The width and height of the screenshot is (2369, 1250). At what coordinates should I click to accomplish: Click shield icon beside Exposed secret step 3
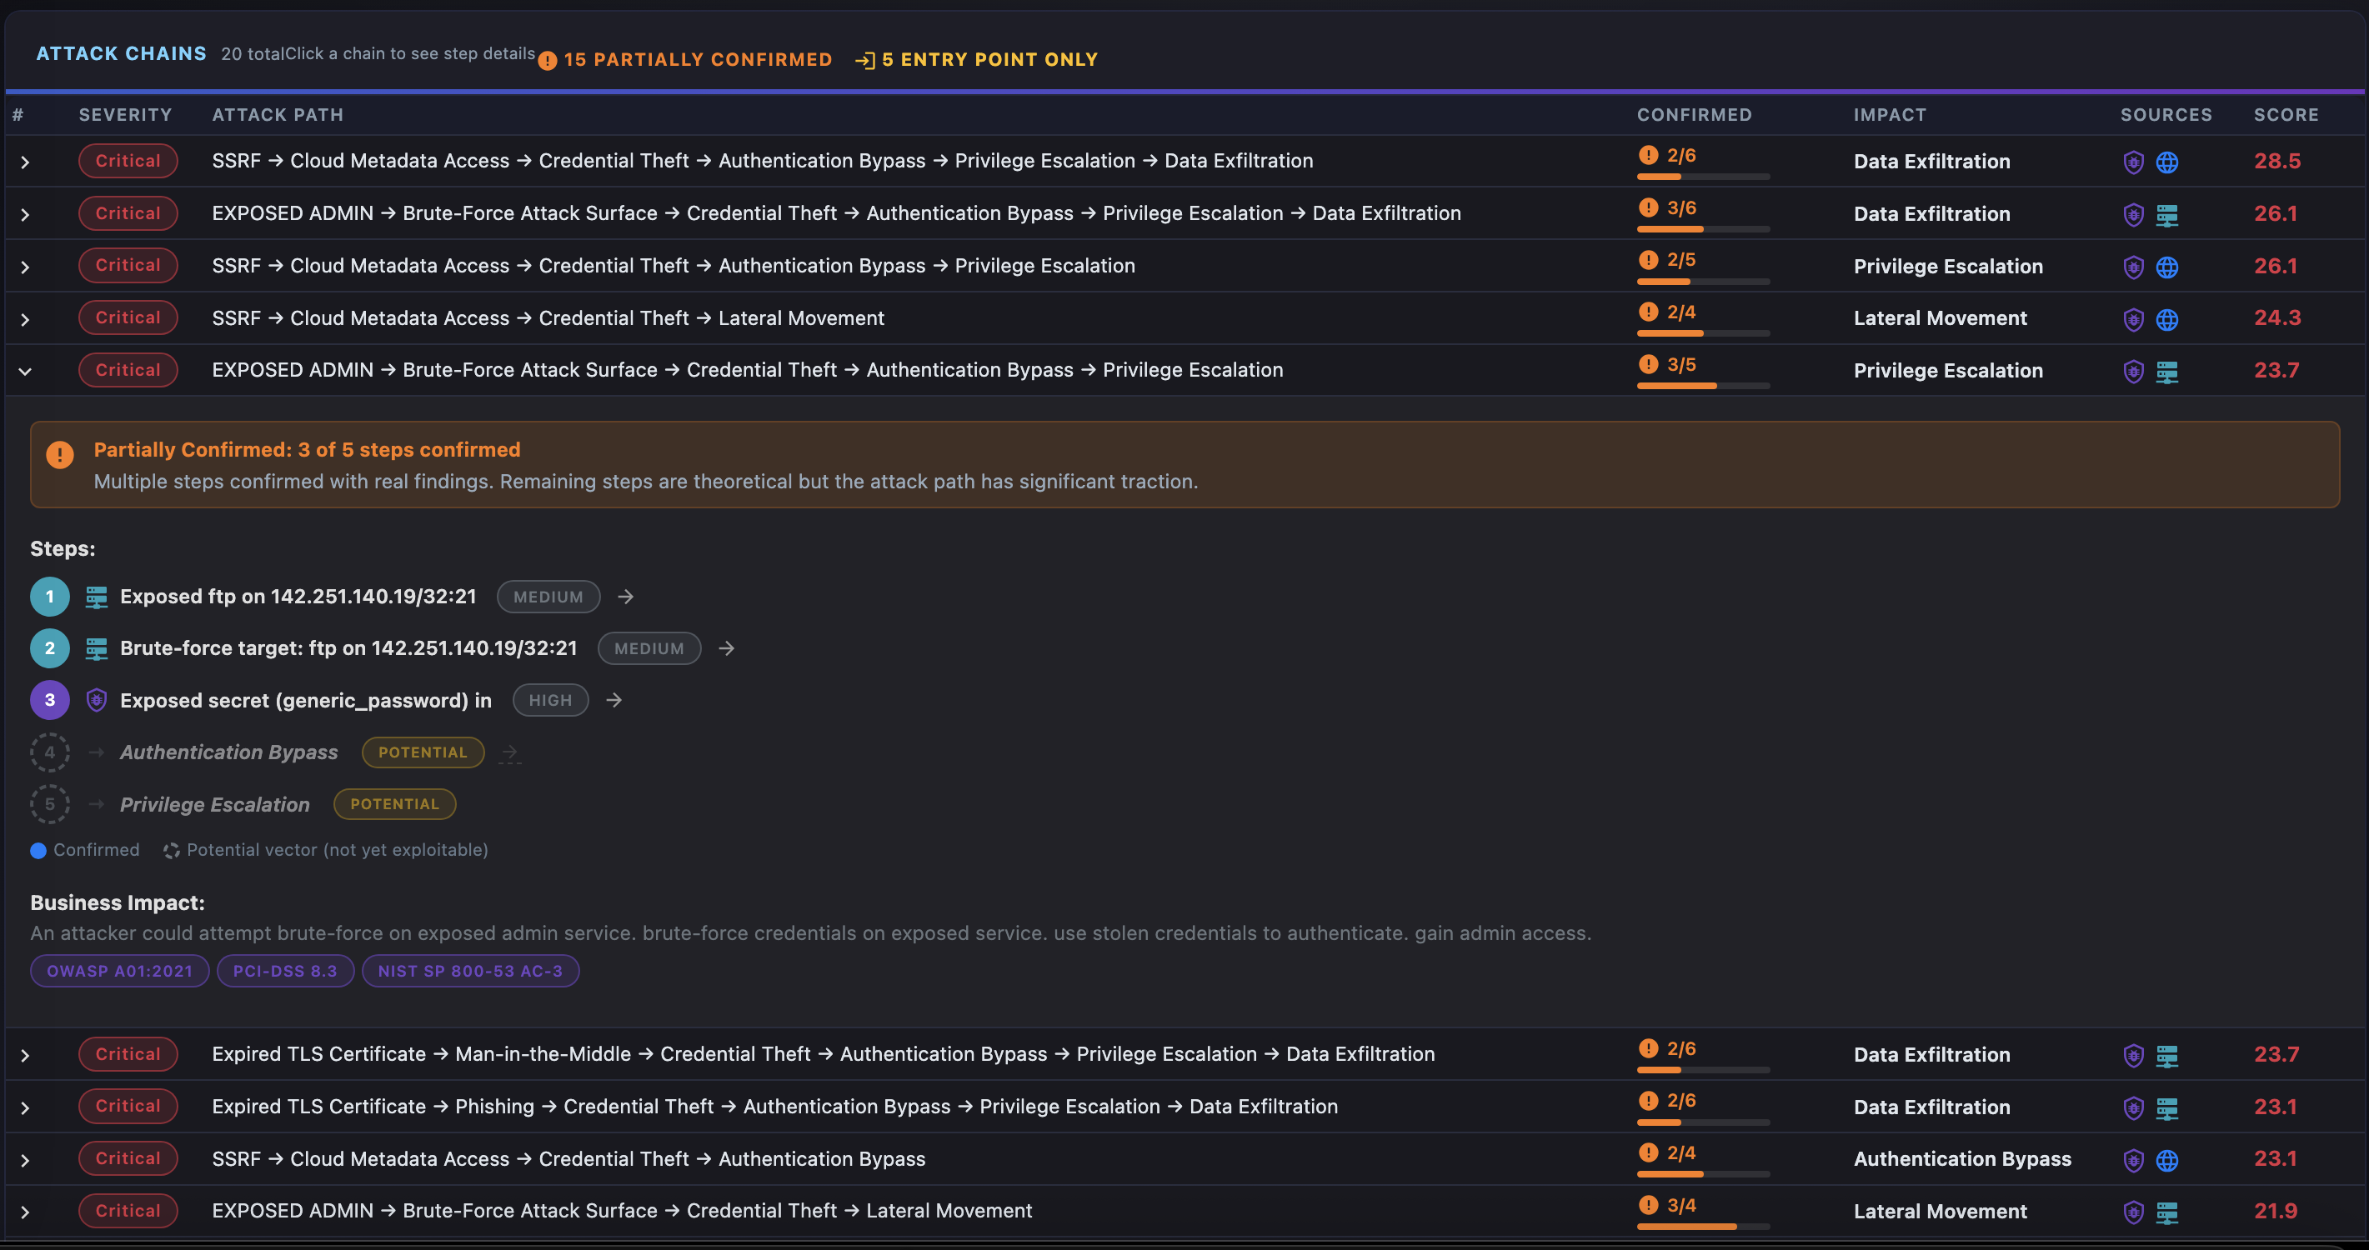point(97,700)
